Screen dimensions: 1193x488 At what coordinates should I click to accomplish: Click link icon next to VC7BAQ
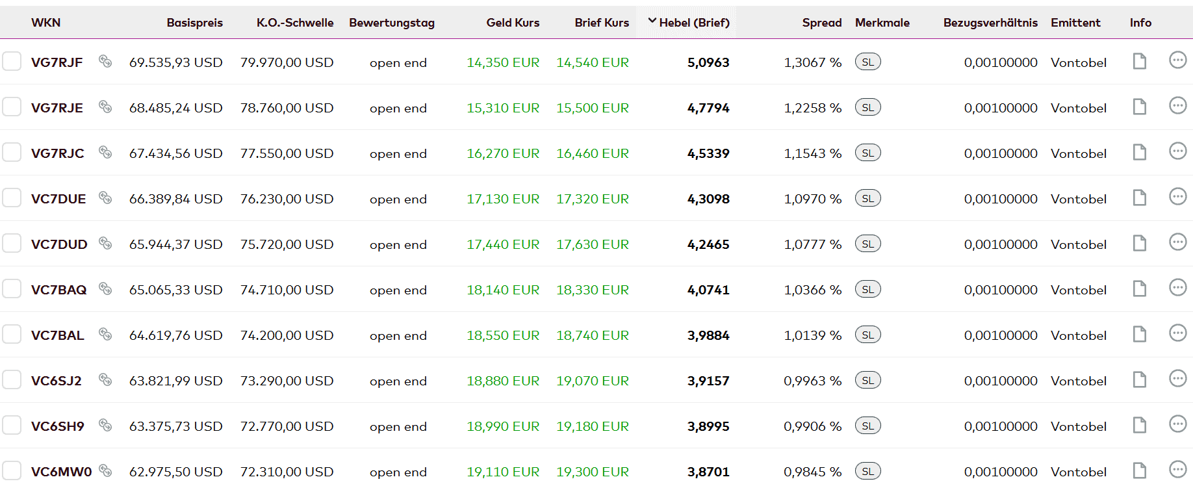tap(105, 289)
